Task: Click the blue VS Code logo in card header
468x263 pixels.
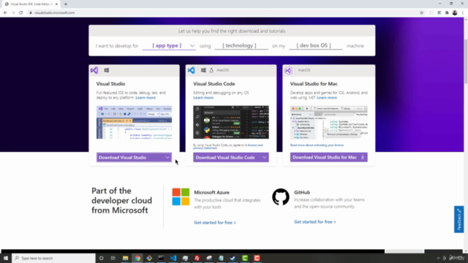Action: pos(191,70)
